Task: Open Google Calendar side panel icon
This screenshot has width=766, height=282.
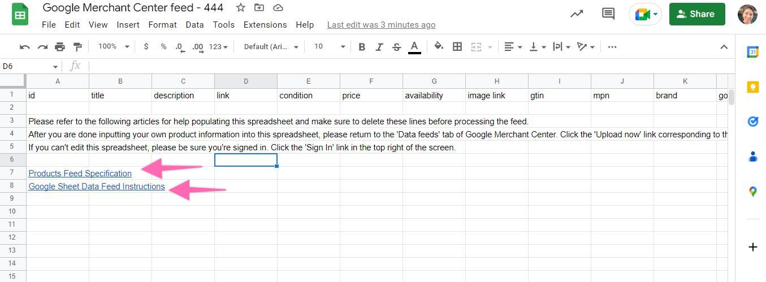Action: click(x=752, y=53)
